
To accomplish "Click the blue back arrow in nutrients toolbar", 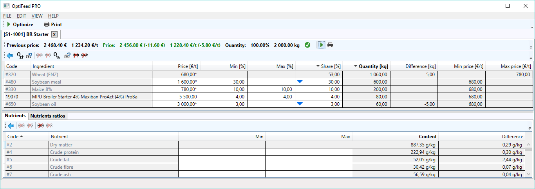I will 11,126.
